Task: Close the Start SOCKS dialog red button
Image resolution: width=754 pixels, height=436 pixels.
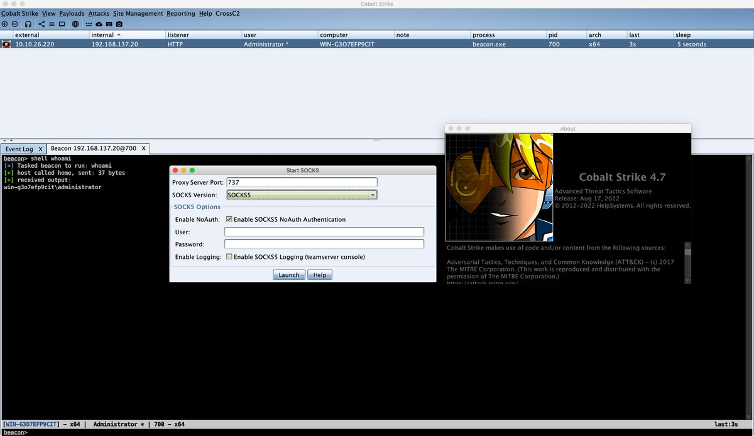Action: 175,170
